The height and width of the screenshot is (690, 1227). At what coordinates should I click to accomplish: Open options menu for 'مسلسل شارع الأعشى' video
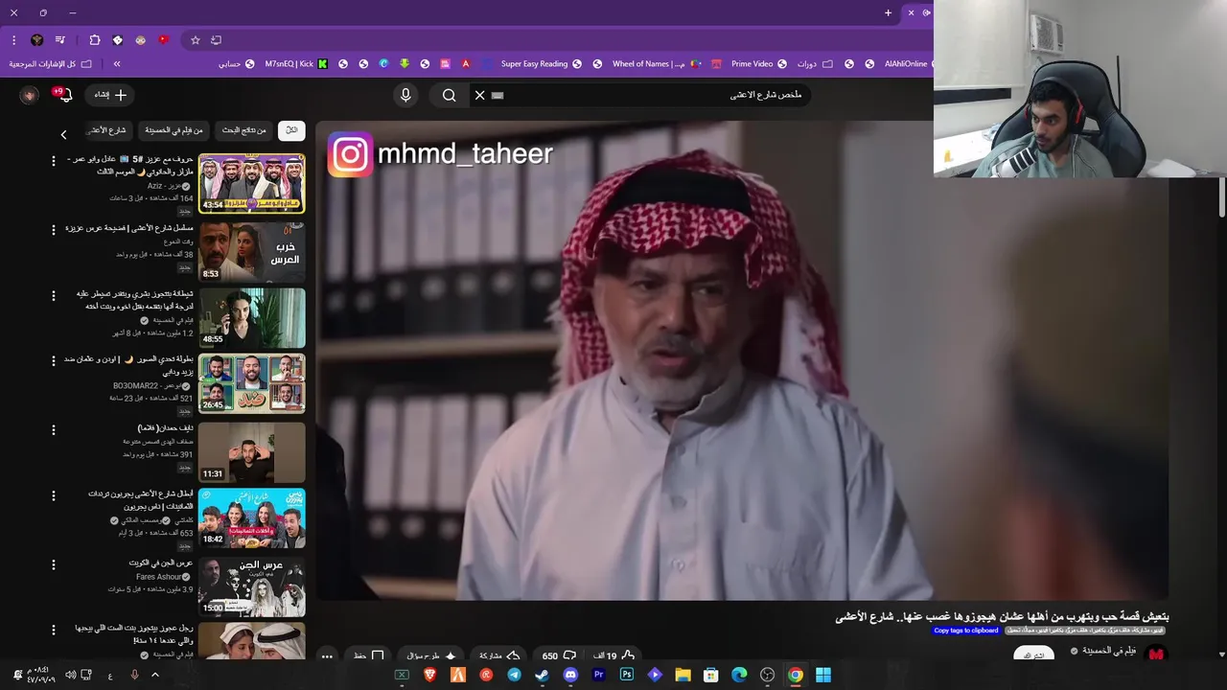(54, 230)
